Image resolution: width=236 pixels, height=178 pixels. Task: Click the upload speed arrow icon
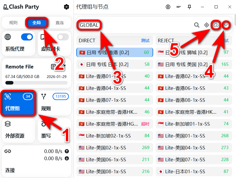(67, 151)
